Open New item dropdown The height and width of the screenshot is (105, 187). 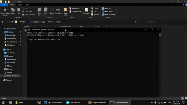click(x=75, y=8)
